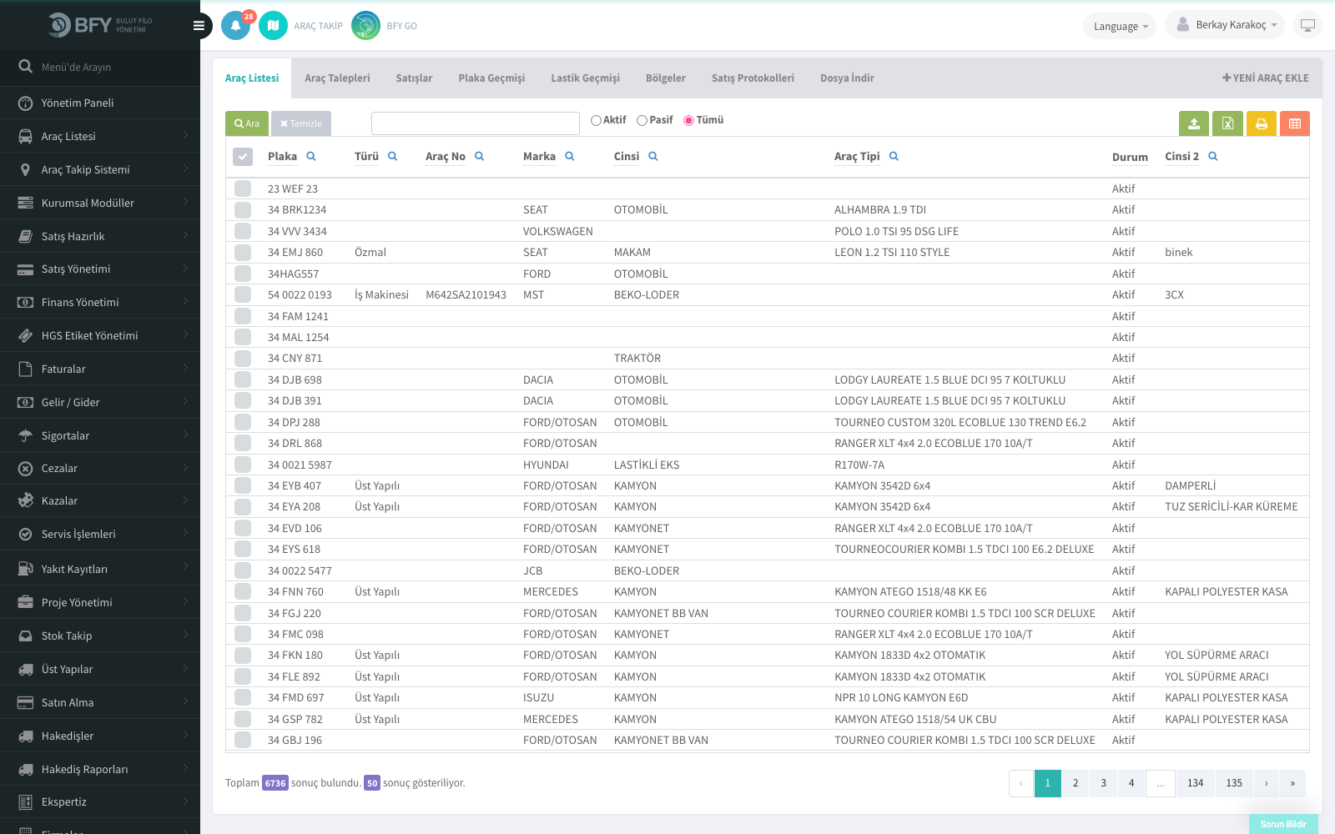This screenshot has width=1335, height=834.
Task: Check the row checkbox for 34 EMJ 860
Action: (243, 252)
